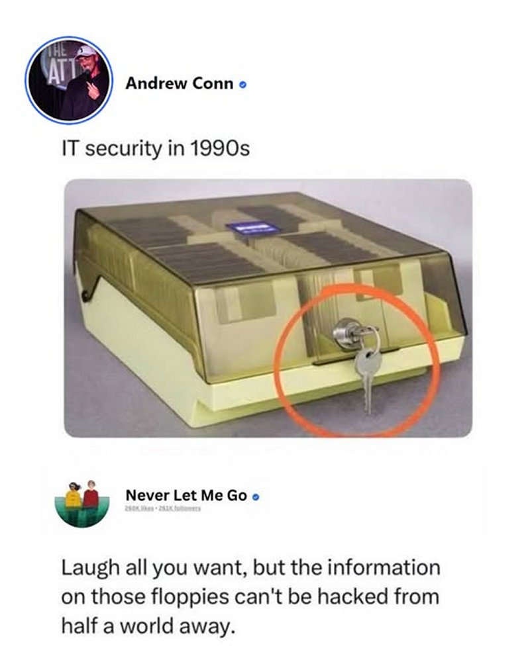Click the white cap in Andrew's photo

coord(87,51)
